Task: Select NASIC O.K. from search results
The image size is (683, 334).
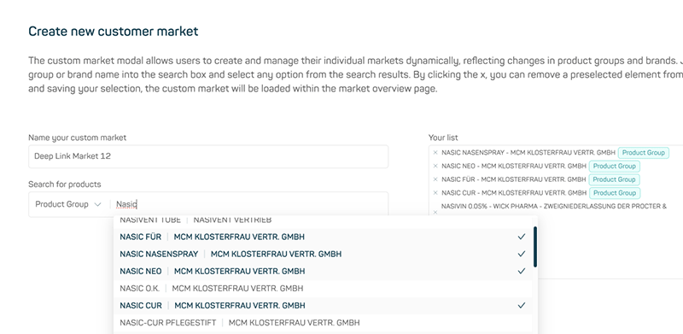Action: (x=323, y=288)
